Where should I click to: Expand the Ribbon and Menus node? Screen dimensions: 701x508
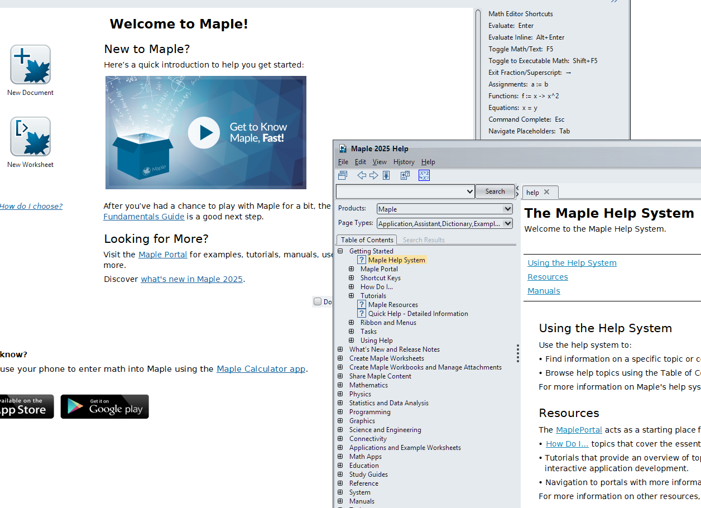(x=352, y=323)
